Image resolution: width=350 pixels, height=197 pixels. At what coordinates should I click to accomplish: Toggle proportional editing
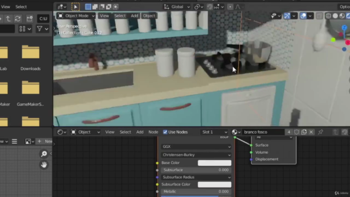(230, 7)
